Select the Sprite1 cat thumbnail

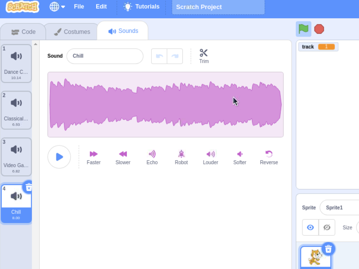tap(316, 257)
